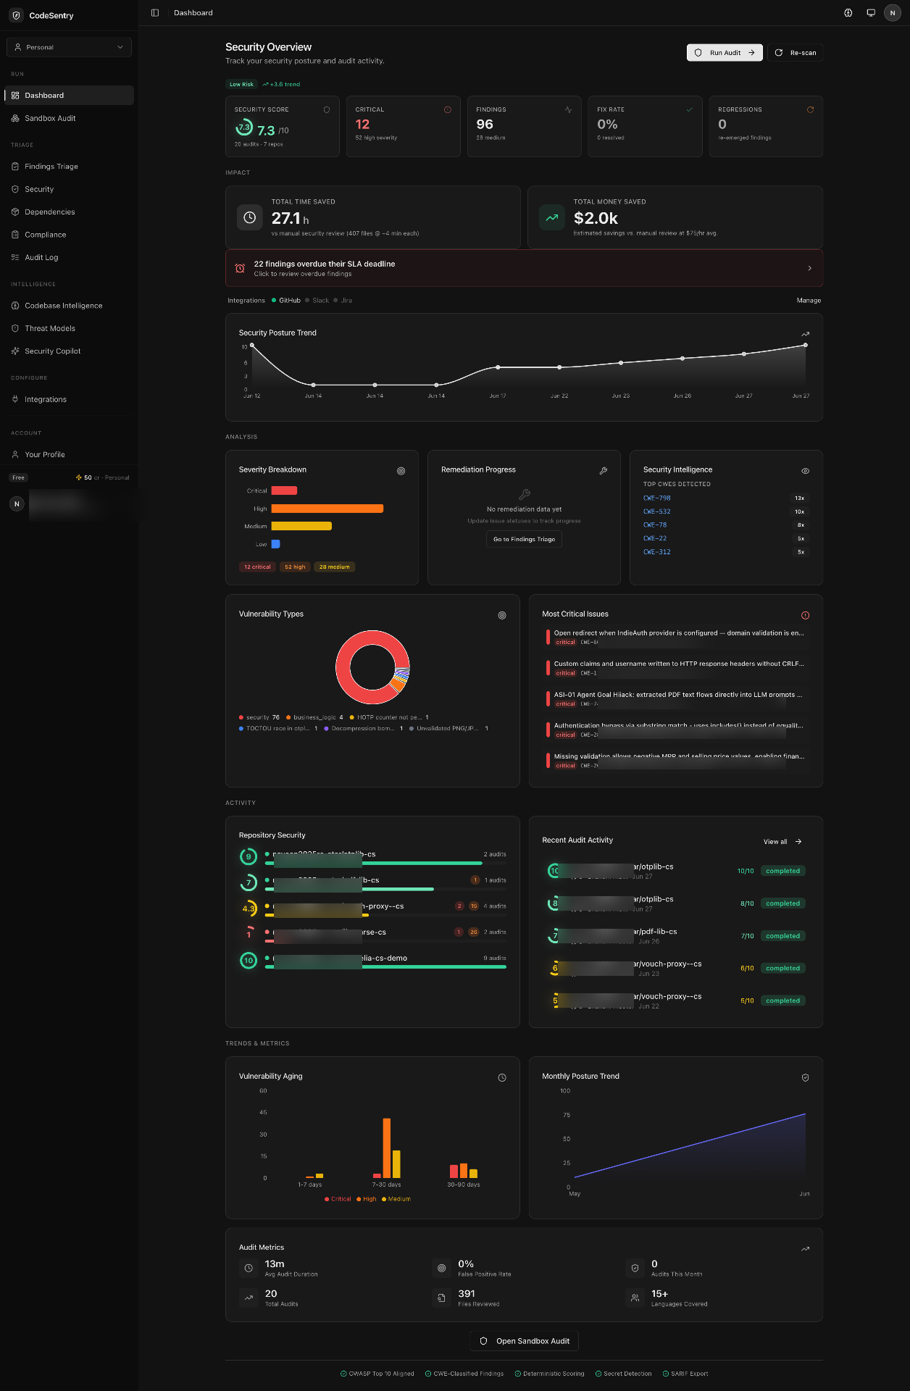Click the Languages Covered people icon

coord(635,1298)
